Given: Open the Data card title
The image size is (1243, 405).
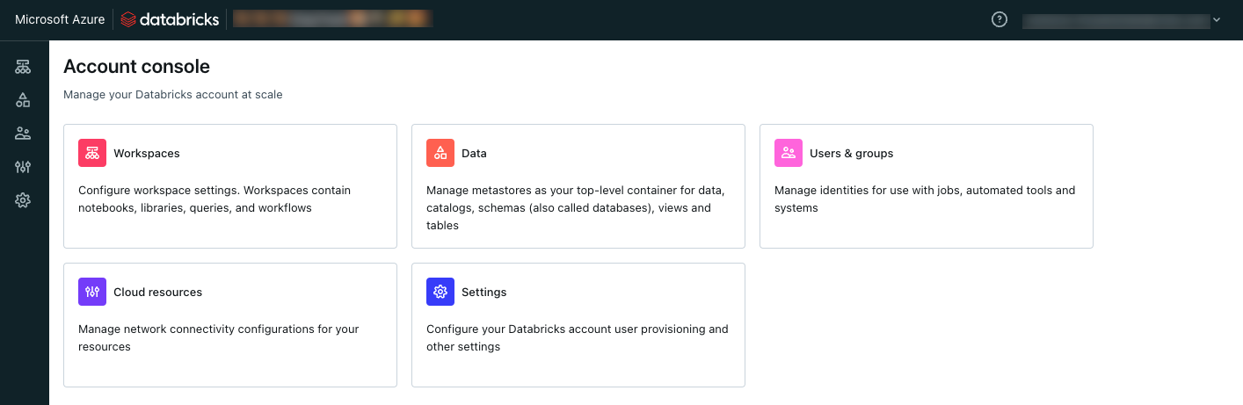Looking at the screenshot, I should (474, 154).
